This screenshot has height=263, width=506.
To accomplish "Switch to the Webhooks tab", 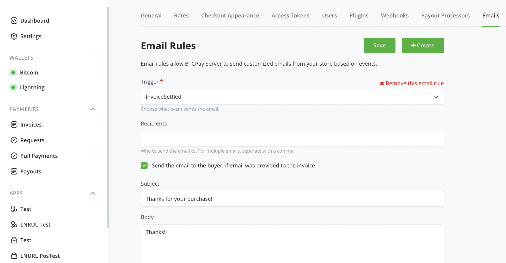I will pos(395,16).
